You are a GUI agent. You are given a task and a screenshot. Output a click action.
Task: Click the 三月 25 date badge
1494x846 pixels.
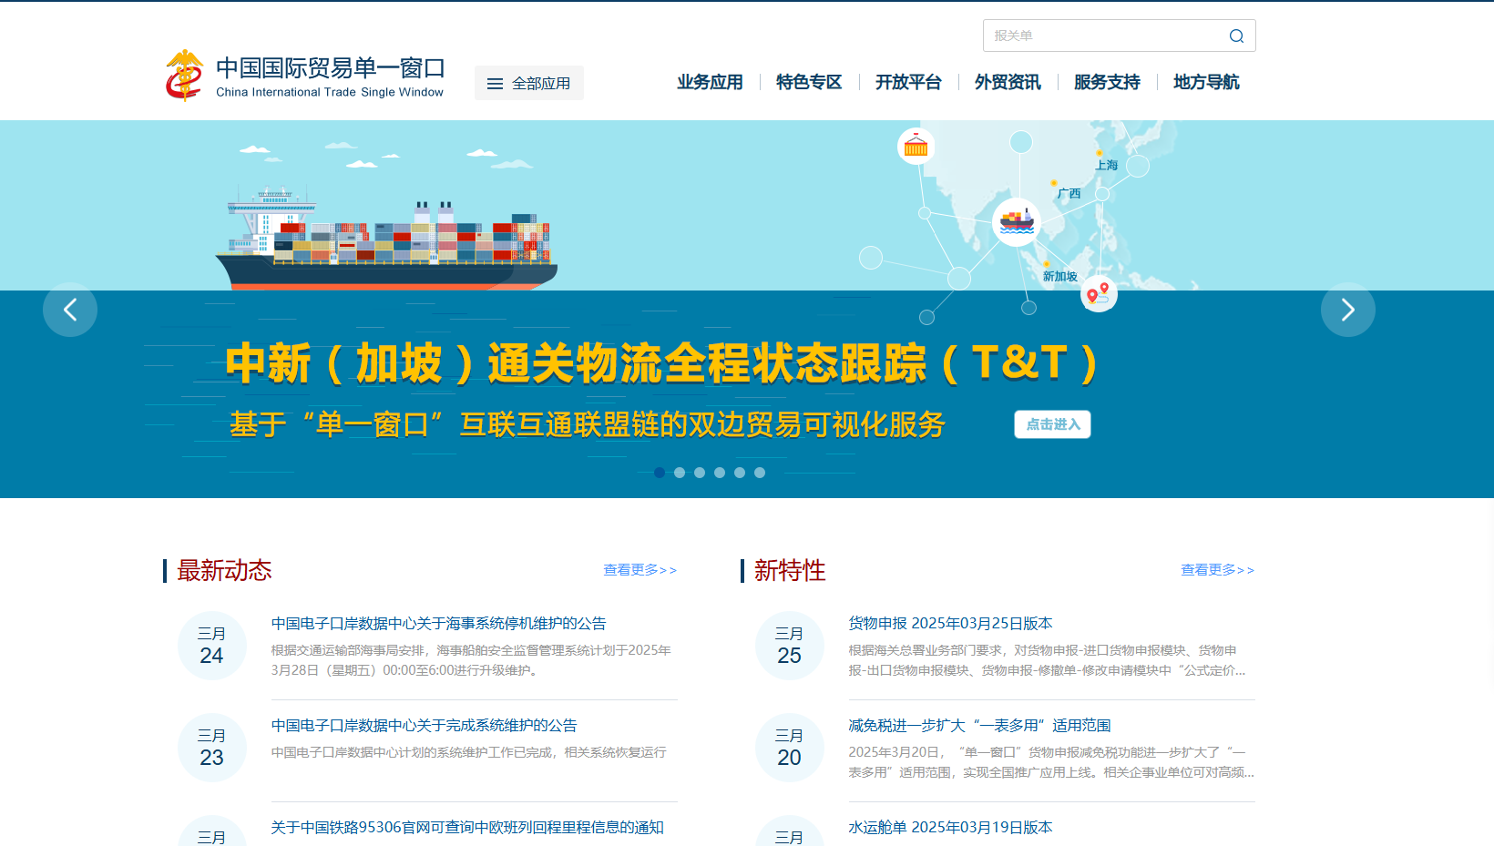click(790, 646)
